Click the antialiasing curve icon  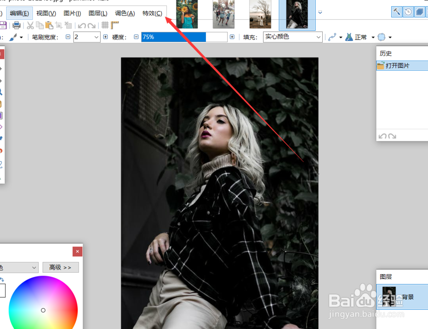(332, 37)
